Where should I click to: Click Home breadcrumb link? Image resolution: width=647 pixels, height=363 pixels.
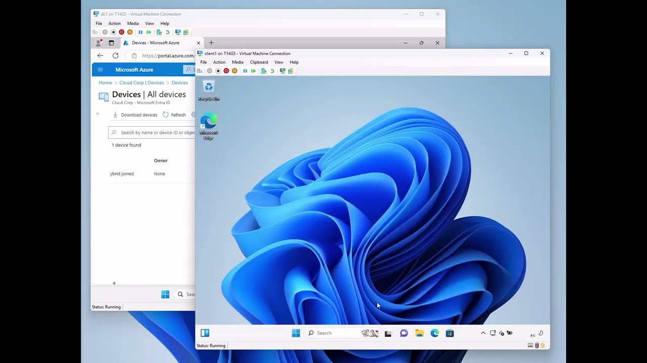click(x=105, y=83)
